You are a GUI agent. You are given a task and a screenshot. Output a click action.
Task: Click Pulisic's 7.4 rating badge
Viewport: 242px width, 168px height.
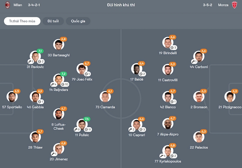coord(87,119)
